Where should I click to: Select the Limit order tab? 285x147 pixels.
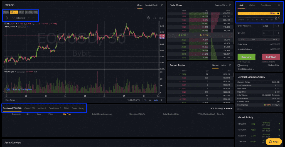[241, 5]
